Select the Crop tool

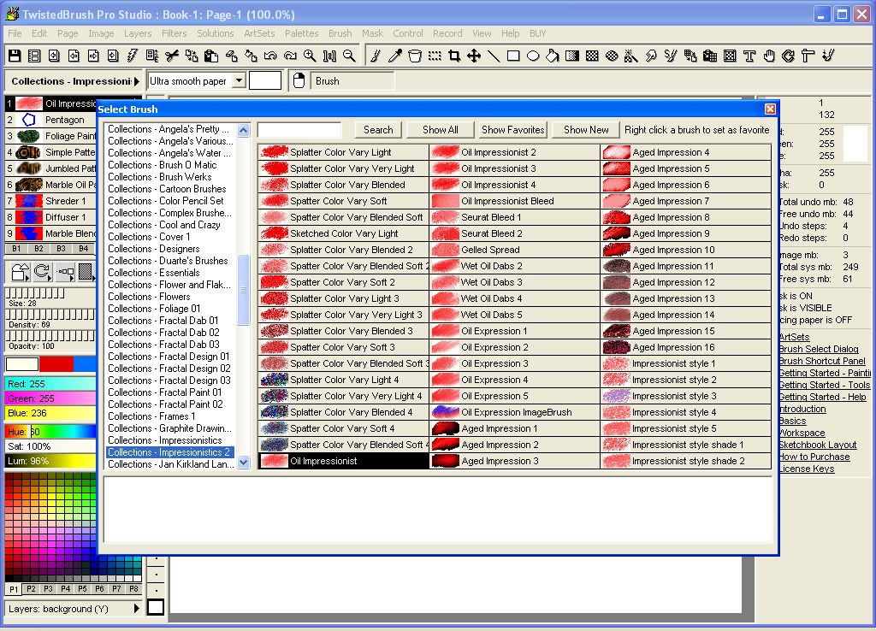coord(454,56)
